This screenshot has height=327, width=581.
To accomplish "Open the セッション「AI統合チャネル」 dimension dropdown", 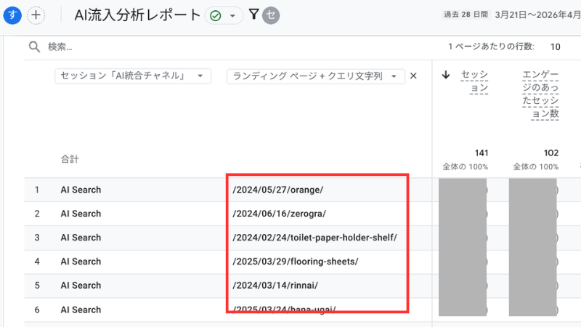I will click(133, 76).
